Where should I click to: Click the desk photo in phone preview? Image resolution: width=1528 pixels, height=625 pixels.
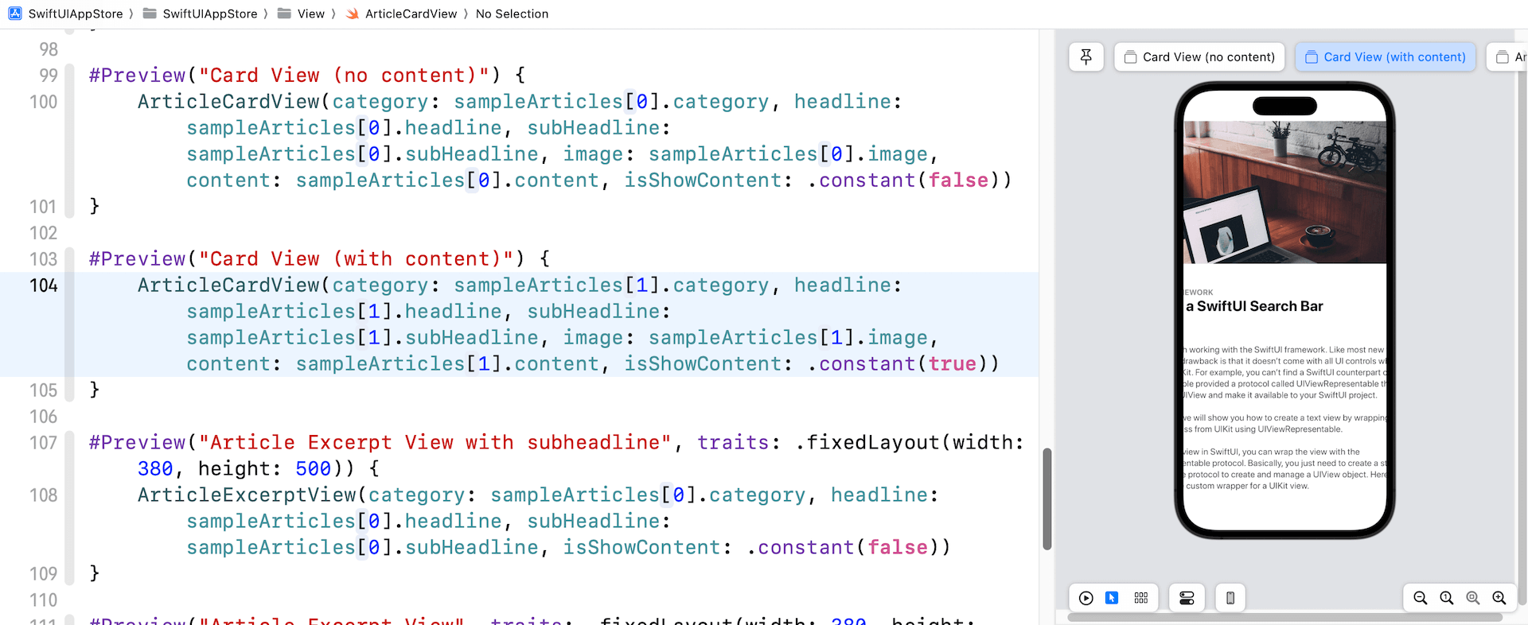point(1284,192)
